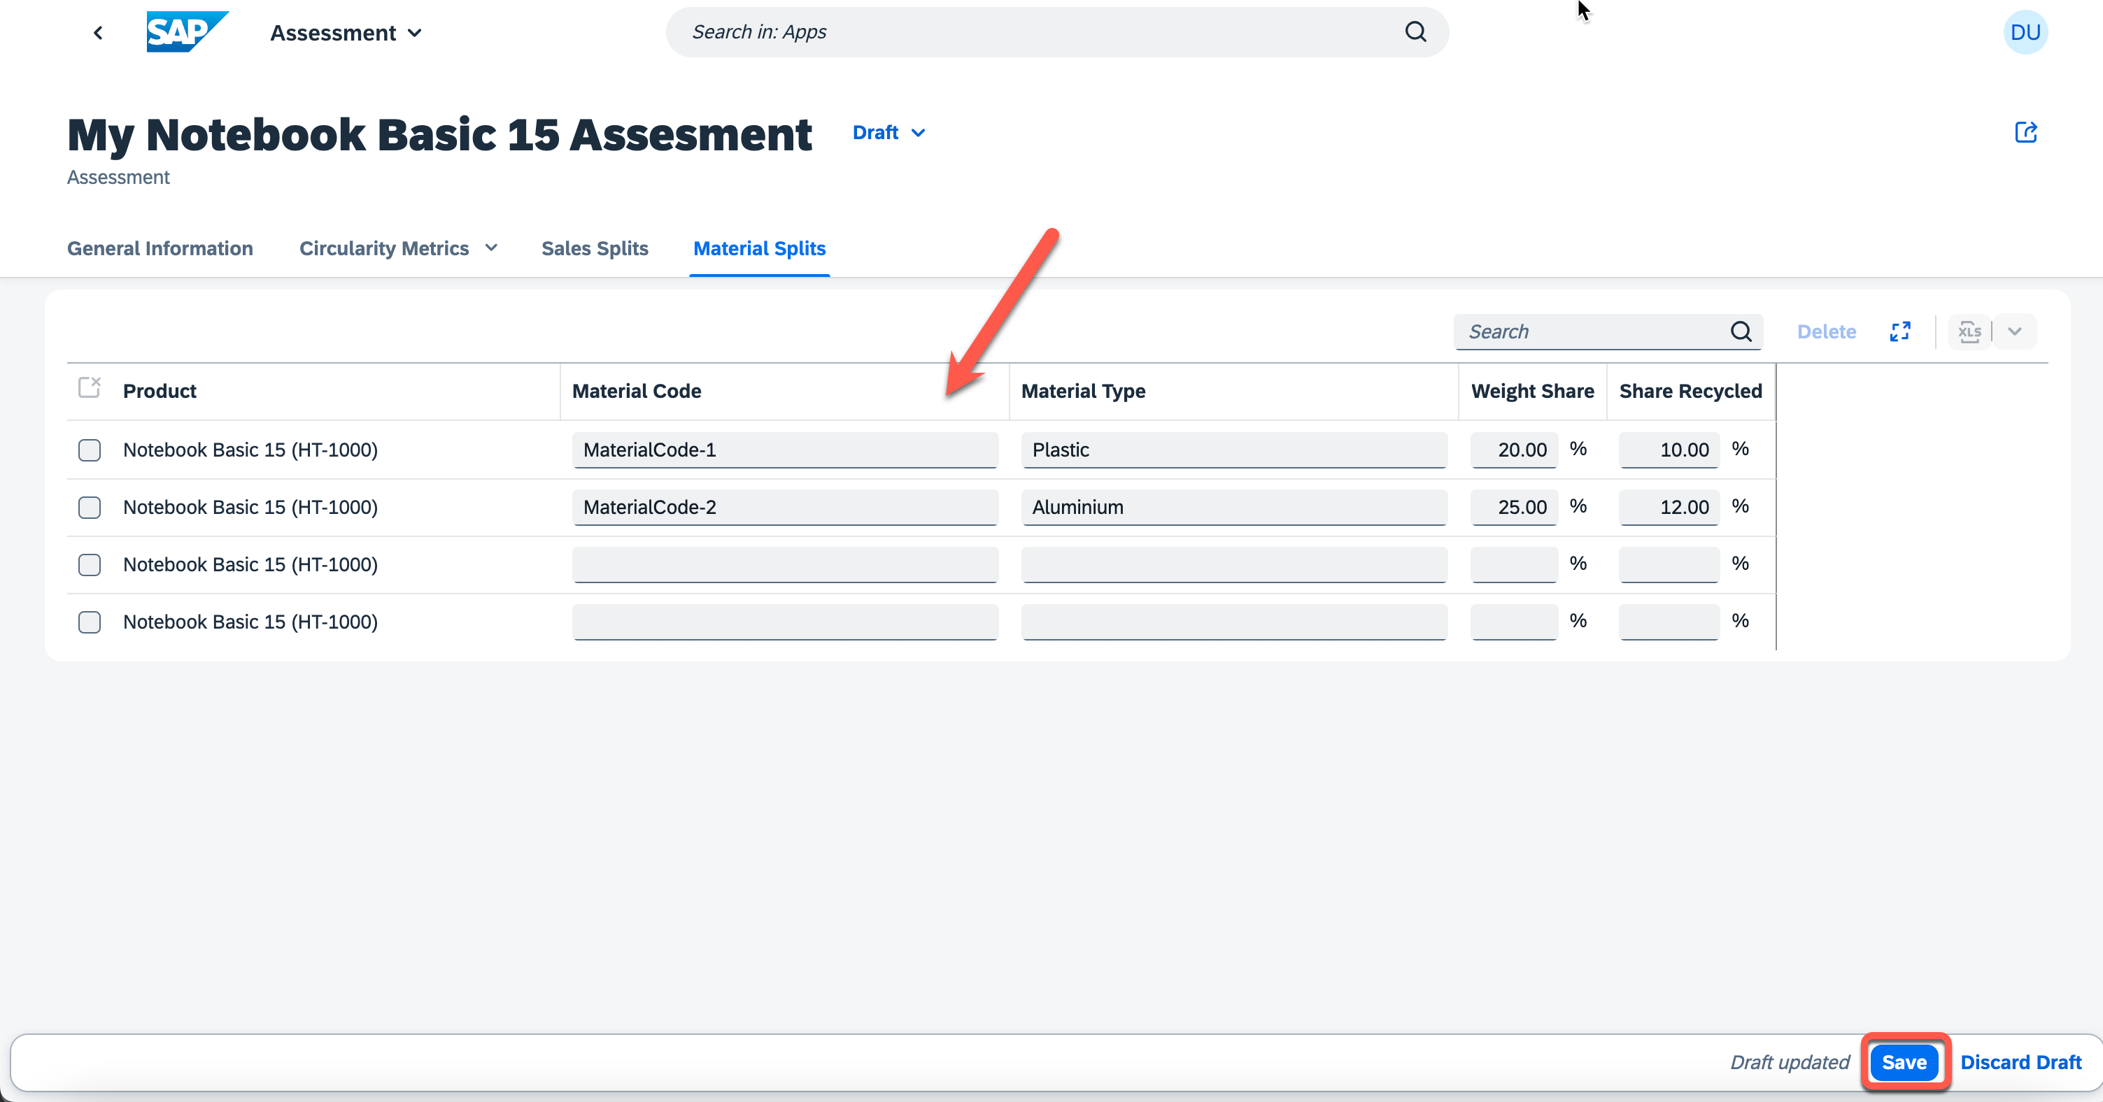This screenshot has height=1102, width=2103.
Task: Click empty Weight Share field in third row
Action: [1513, 564]
